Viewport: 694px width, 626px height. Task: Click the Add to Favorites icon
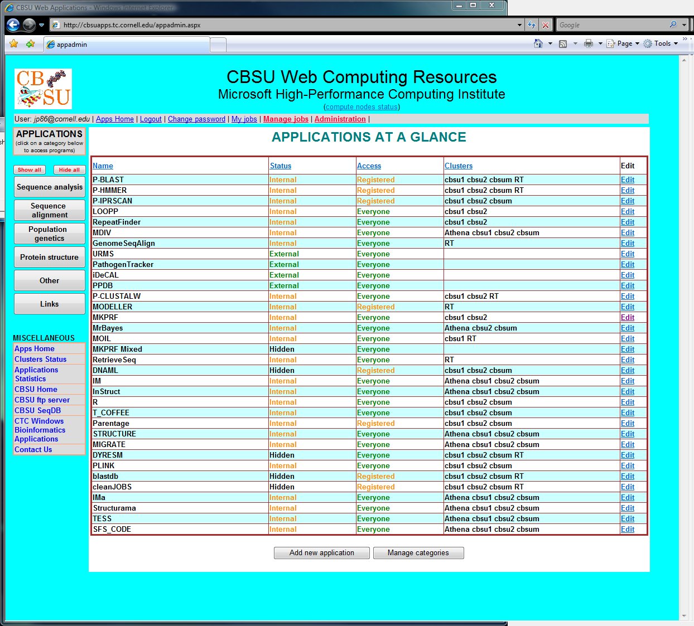[30, 44]
